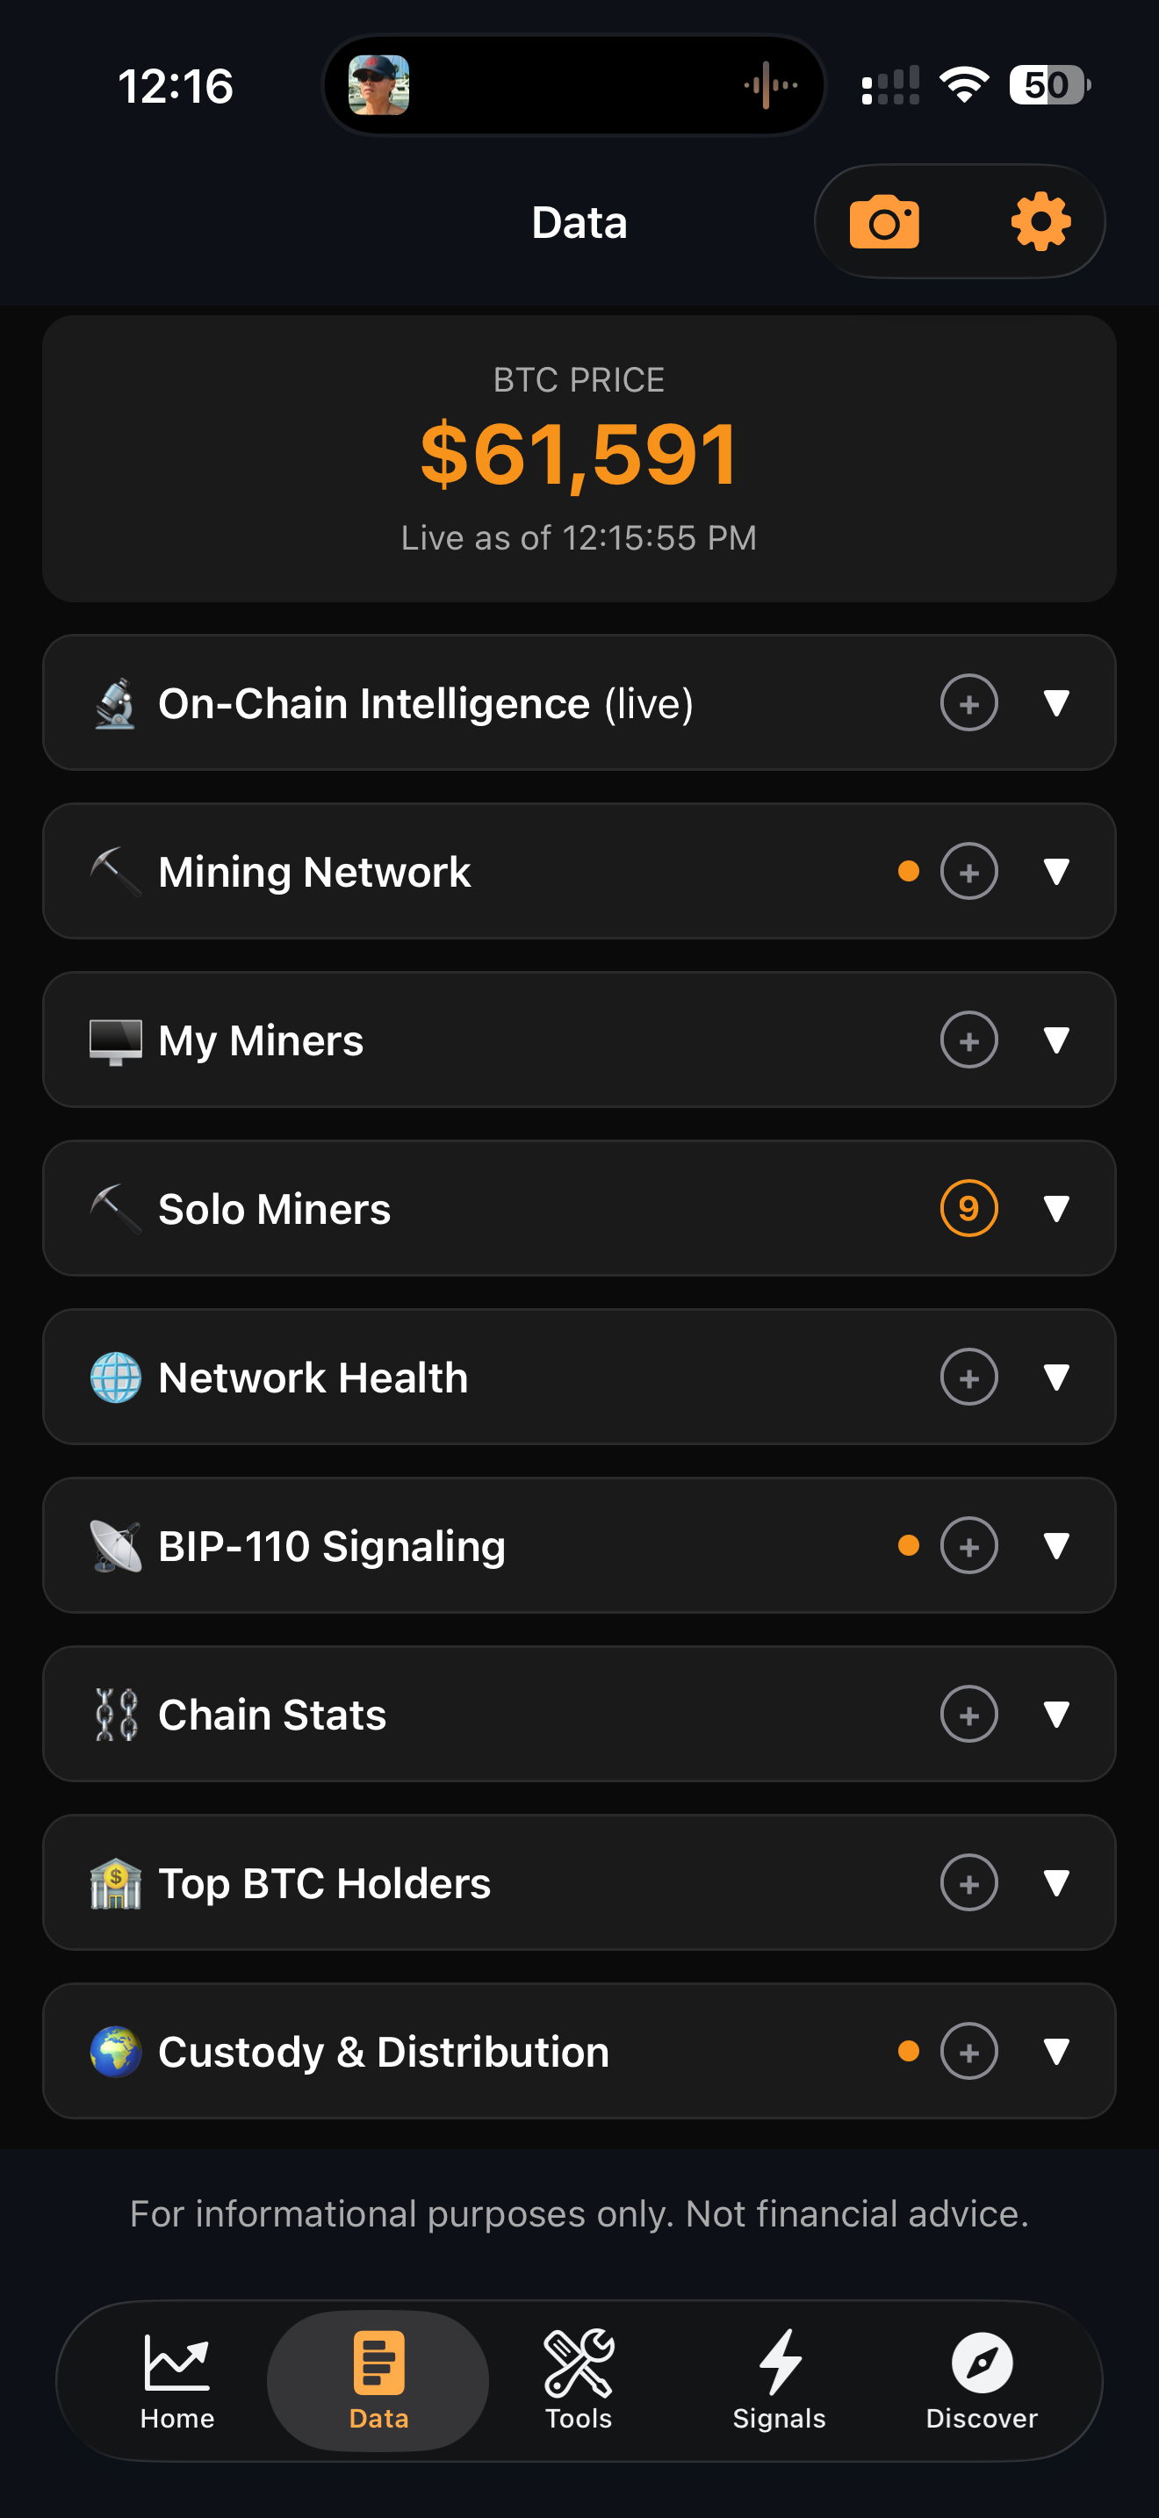Tap the BTC price $61,591 card
The image size is (1159, 2518).
tap(579, 457)
